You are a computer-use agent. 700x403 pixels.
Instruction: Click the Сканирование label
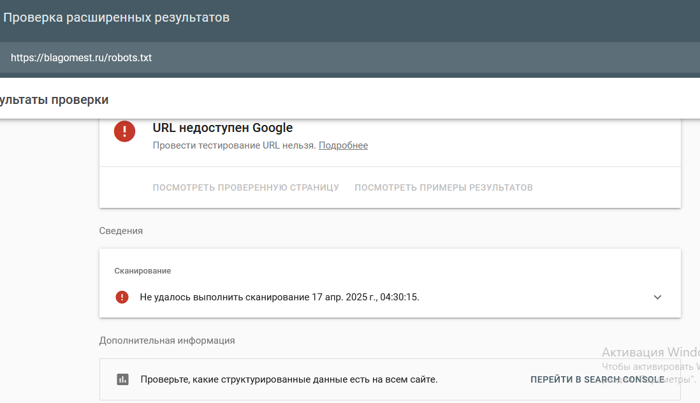pyautogui.click(x=142, y=271)
